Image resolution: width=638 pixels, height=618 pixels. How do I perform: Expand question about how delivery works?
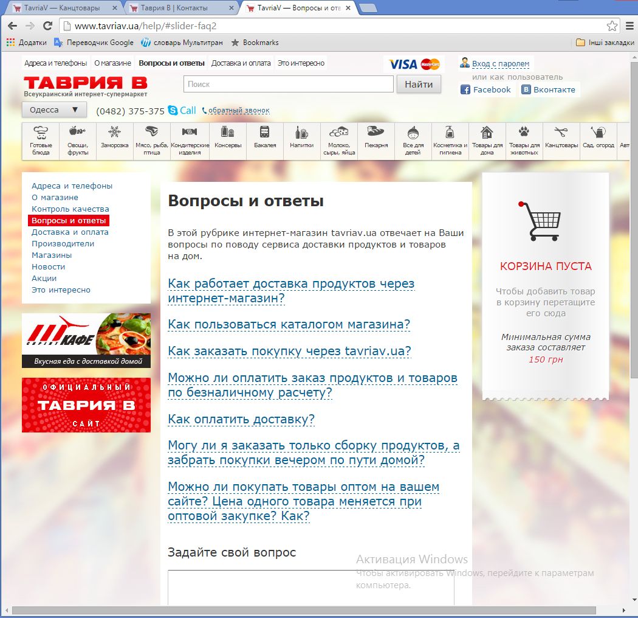[x=291, y=291]
